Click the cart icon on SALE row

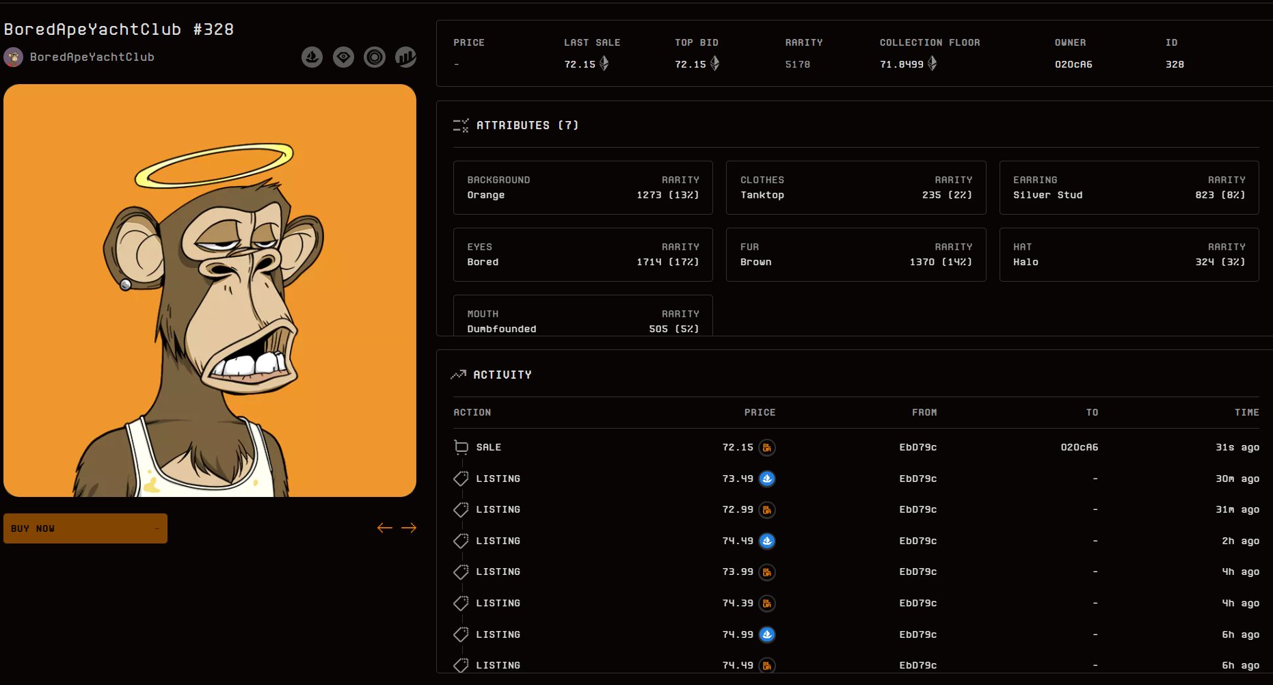pyautogui.click(x=461, y=447)
